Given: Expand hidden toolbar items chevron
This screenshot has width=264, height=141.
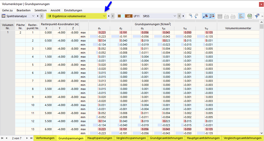Looking at the screenshot, I should pyautogui.click(x=262, y=16).
